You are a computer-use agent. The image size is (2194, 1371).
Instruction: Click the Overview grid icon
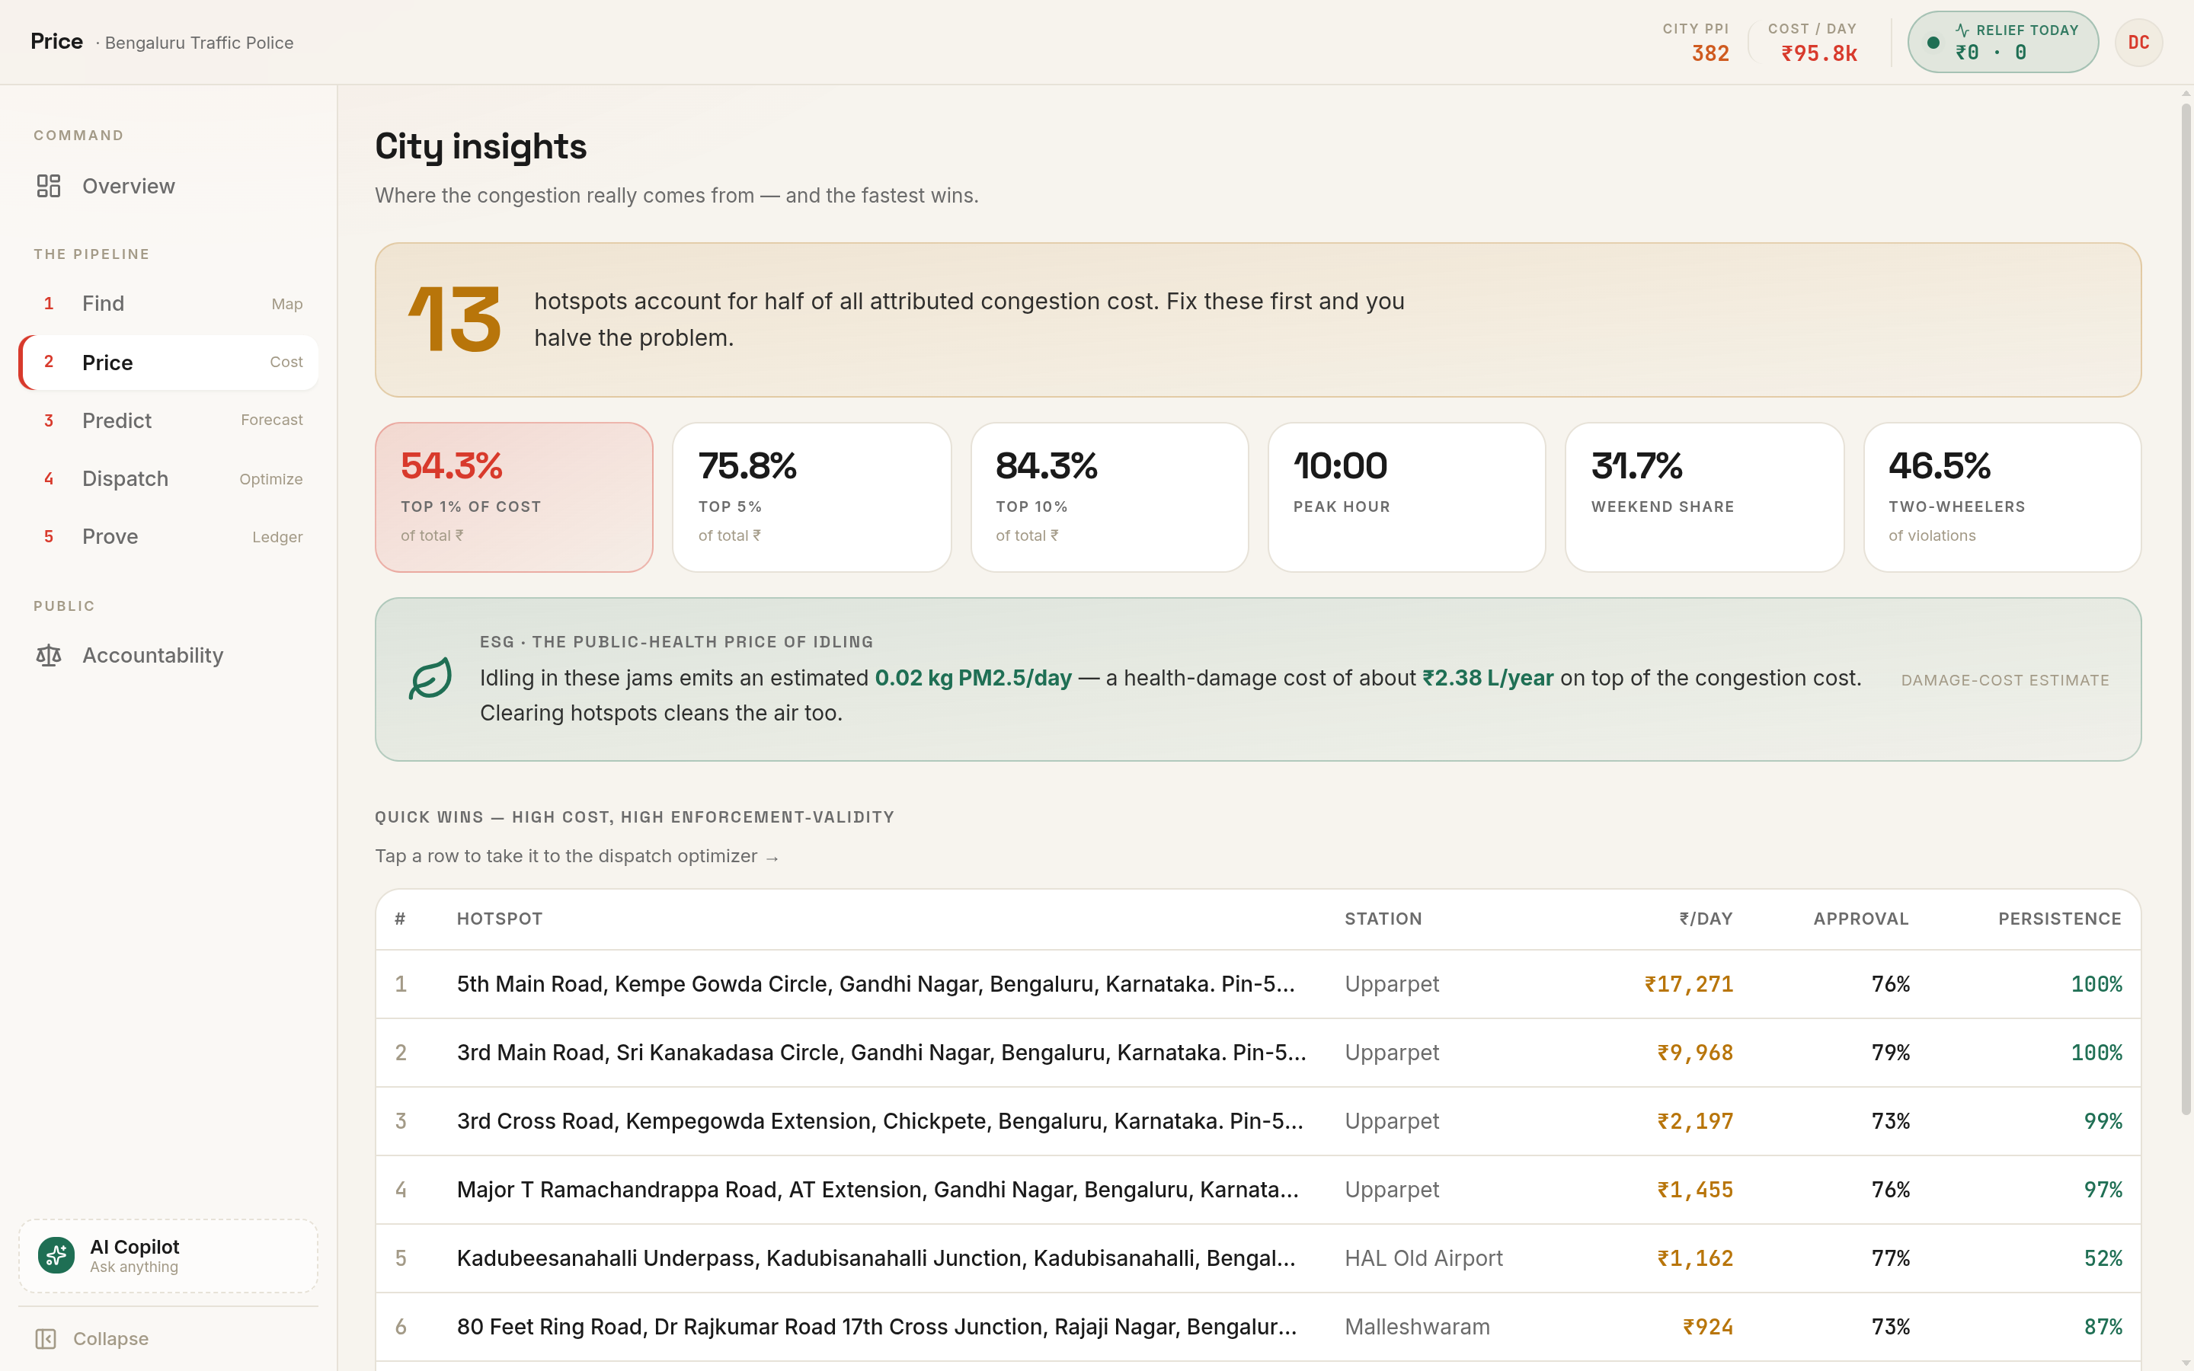48,186
